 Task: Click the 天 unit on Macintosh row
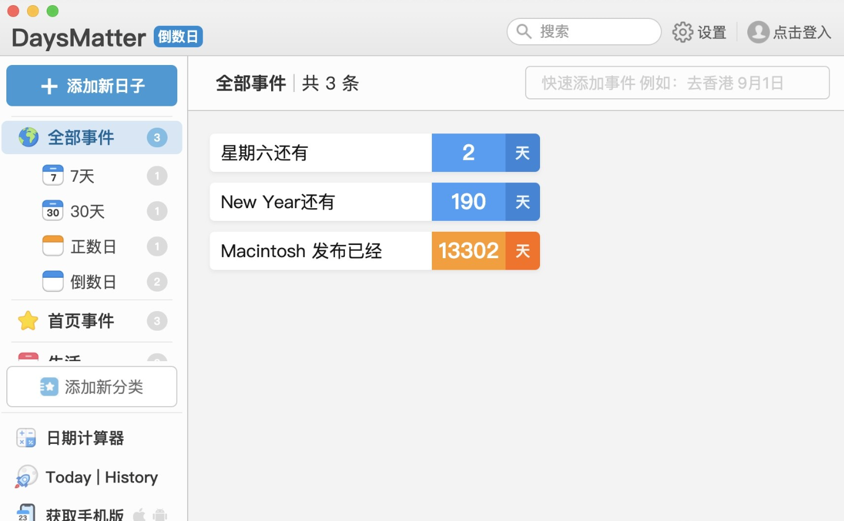click(523, 251)
